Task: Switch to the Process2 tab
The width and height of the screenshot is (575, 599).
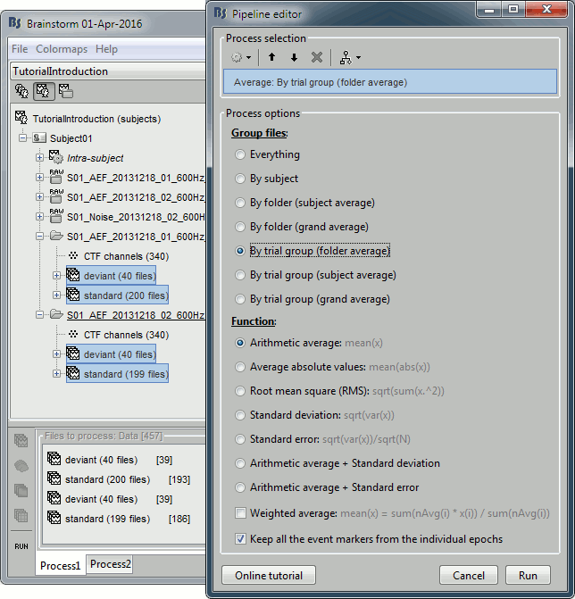Action: [x=111, y=564]
